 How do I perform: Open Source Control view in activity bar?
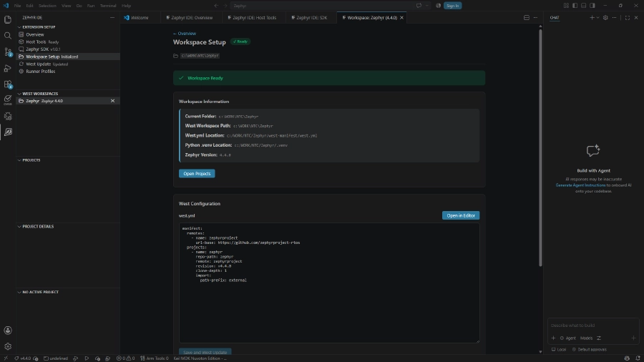pyautogui.click(x=7, y=52)
